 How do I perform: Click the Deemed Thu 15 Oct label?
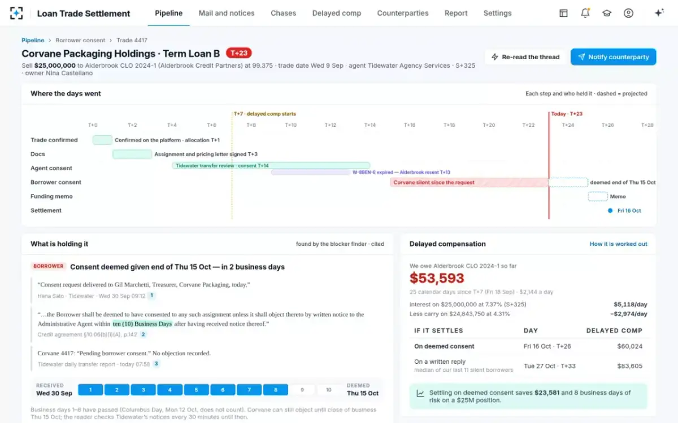pos(363,390)
